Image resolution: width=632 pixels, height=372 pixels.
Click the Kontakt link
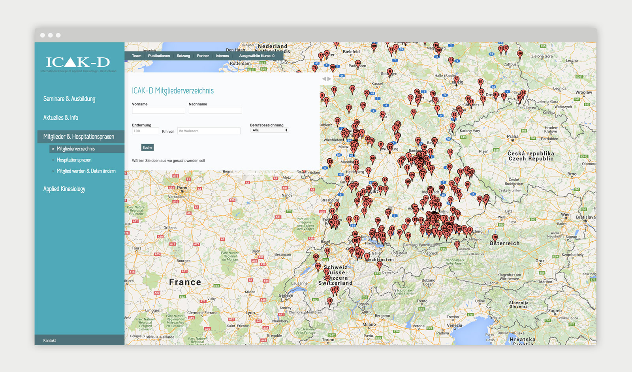click(49, 340)
